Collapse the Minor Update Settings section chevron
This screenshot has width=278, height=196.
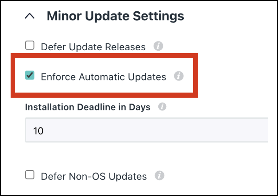pos(31,16)
